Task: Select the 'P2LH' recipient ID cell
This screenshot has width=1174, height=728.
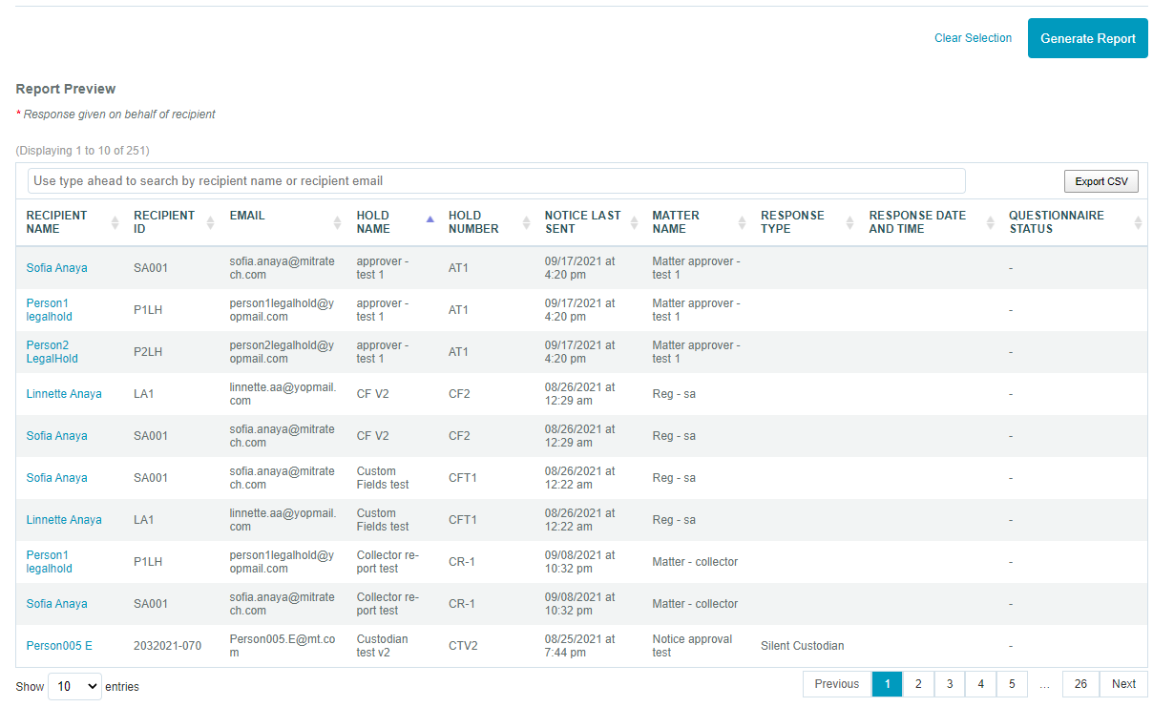Action: (148, 352)
